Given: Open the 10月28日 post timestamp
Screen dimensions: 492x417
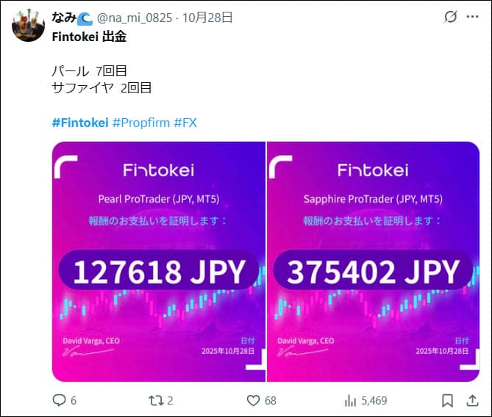Looking at the screenshot, I should pos(207,18).
